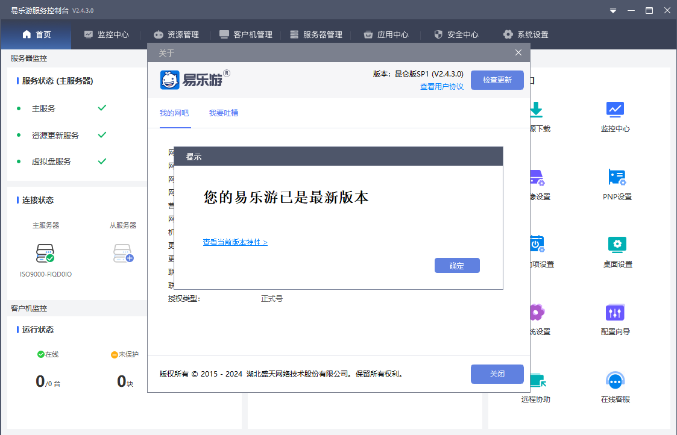Image resolution: width=677 pixels, height=435 pixels.
Task: Open 查看当前版本特性 link
Action: (x=235, y=242)
